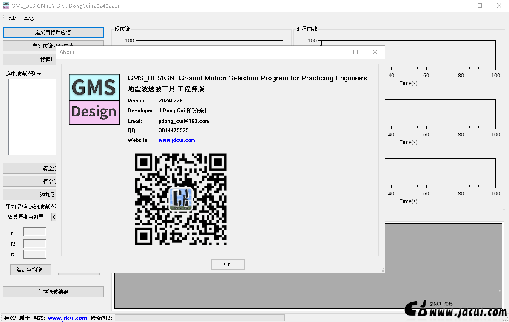The image size is (509, 322).
Task: Close the main GMS_DESIGN window
Action: [499, 6]
